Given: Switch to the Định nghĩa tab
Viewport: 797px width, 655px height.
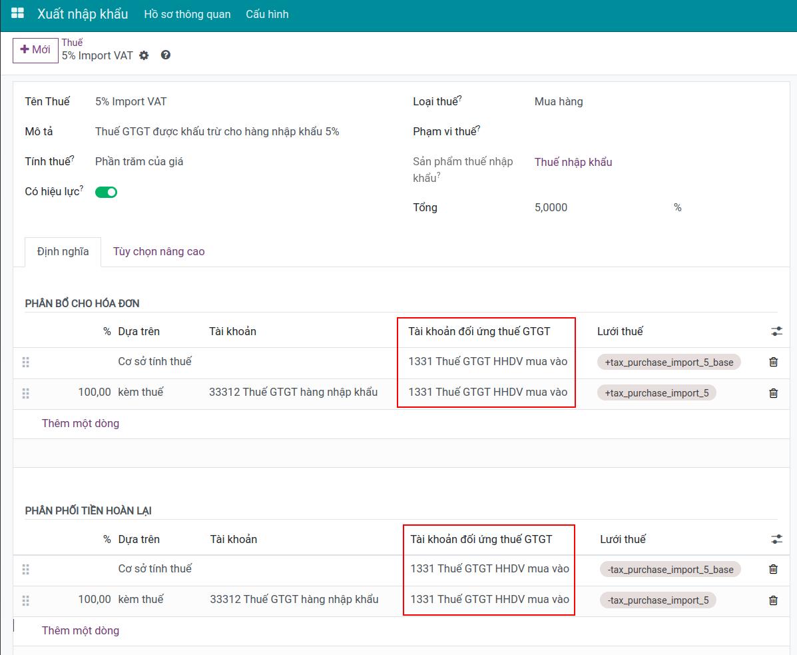Looking at the screenshot, I should point(63,252).
